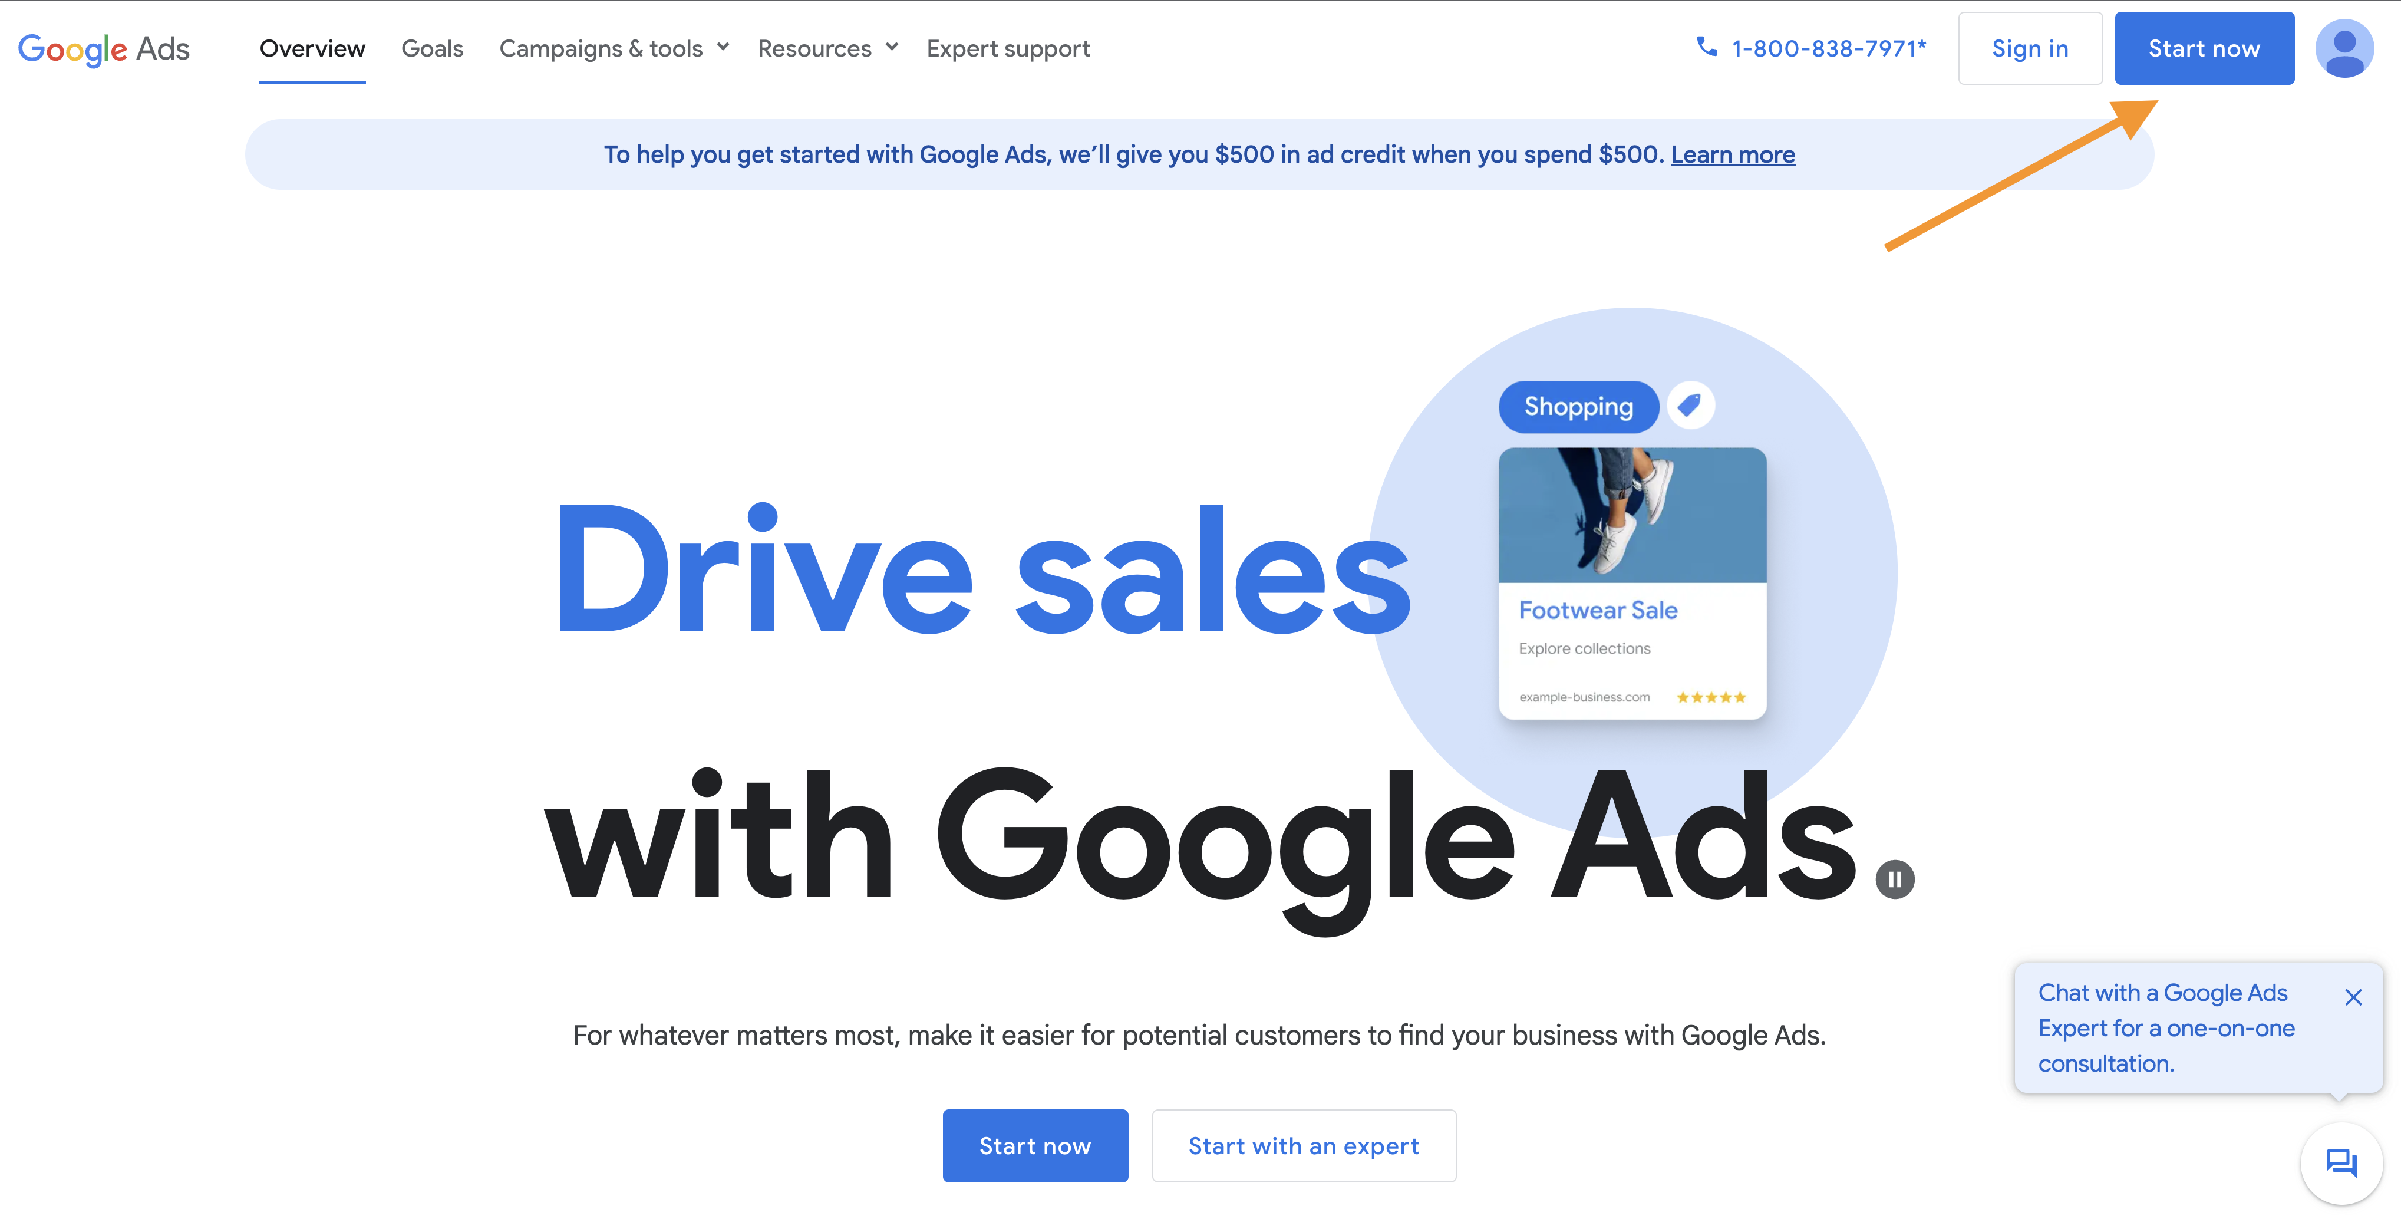Open the footwear sneaker ad image
This screenshot has height=1219, width=2401.
tap(1632, 515)
